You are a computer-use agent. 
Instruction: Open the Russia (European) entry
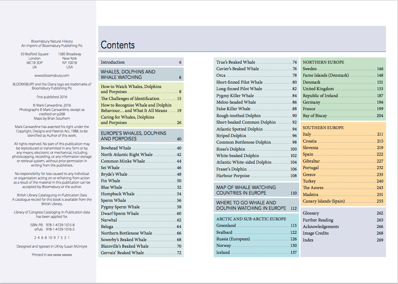click(256, 239)
